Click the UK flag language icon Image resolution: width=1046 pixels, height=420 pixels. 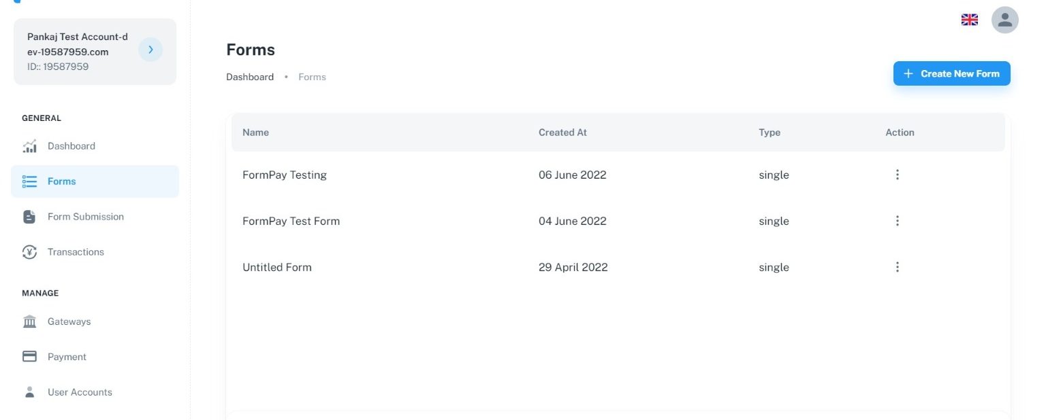[x=969, y=19]
